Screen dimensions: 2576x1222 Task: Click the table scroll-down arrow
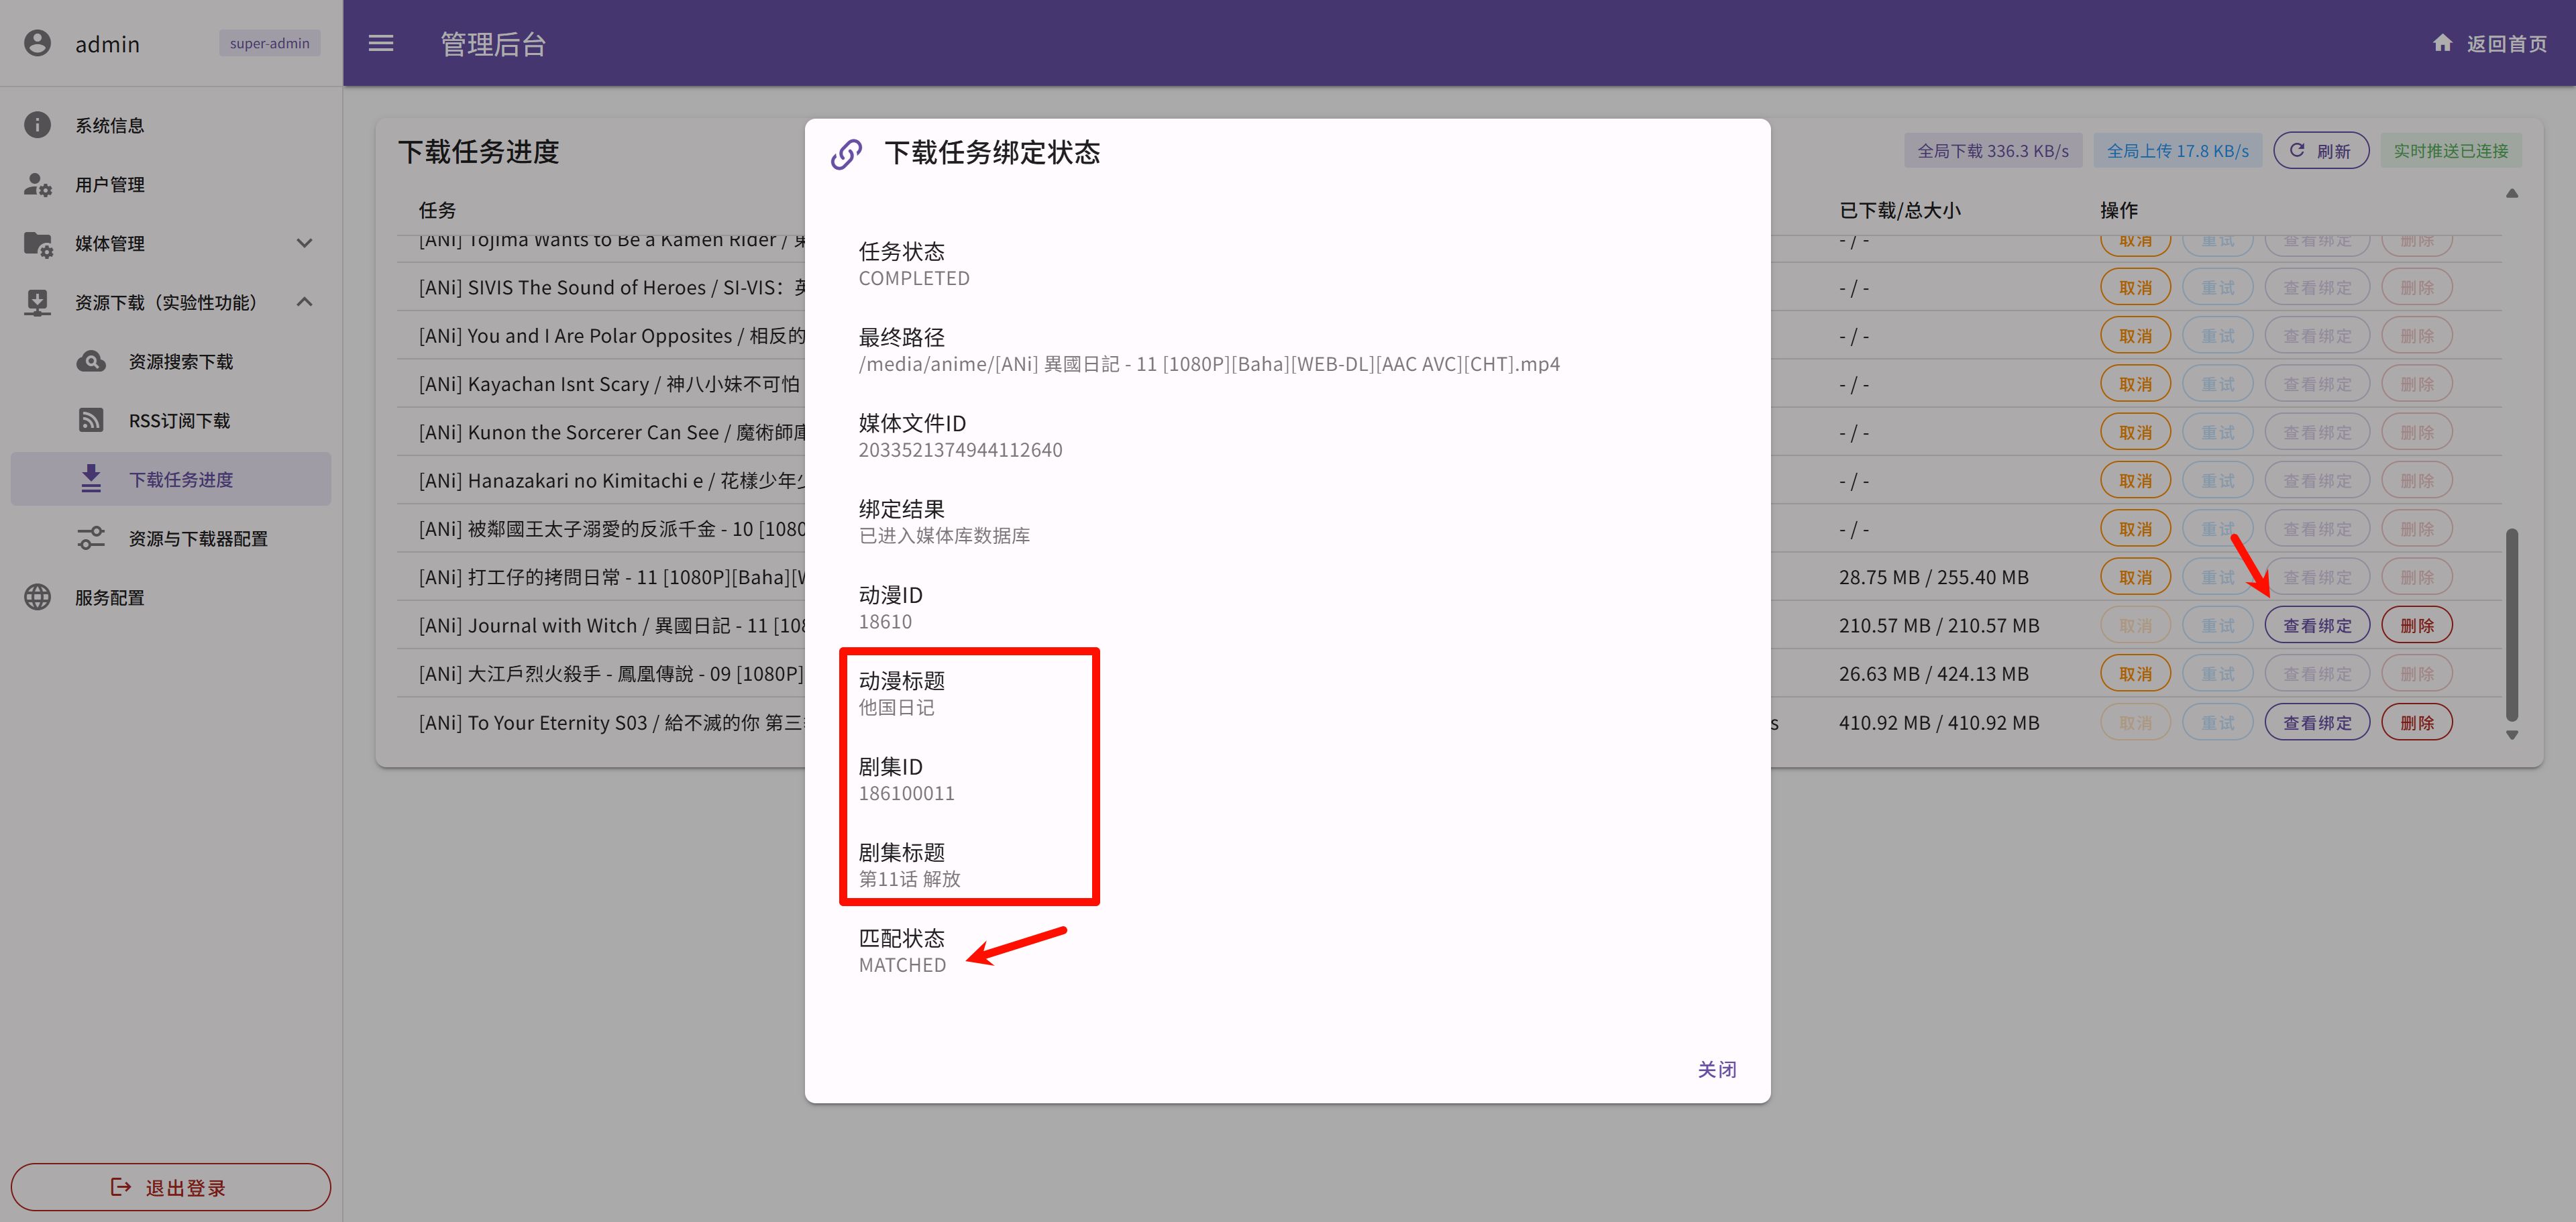coord(2511,735)
